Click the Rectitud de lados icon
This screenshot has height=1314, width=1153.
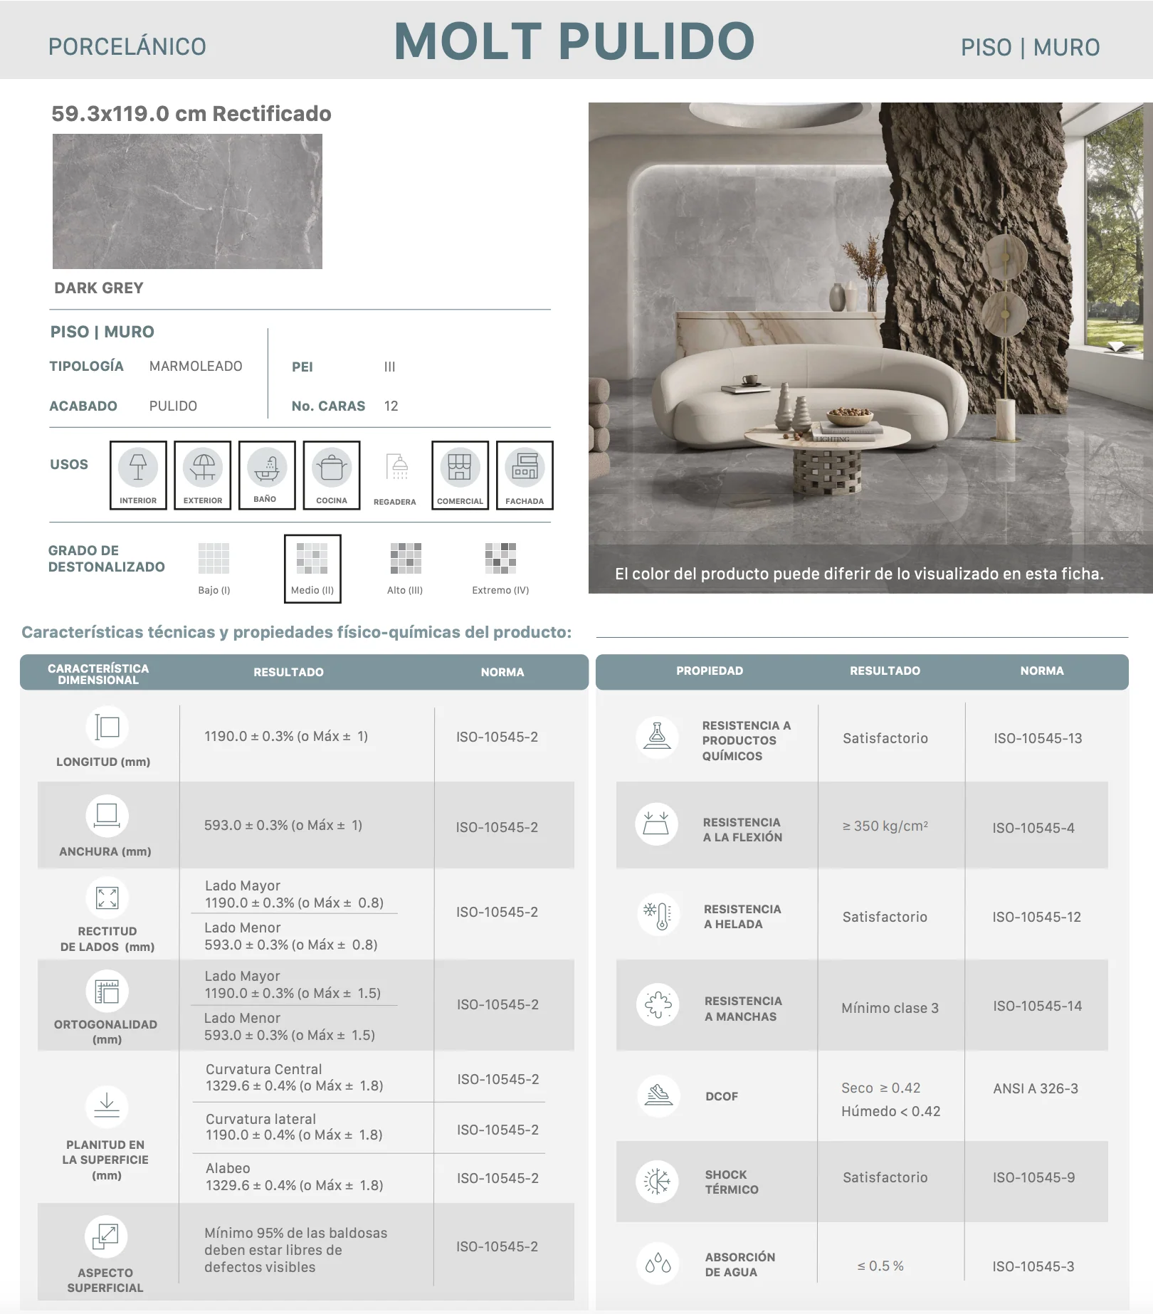[107, 898]
